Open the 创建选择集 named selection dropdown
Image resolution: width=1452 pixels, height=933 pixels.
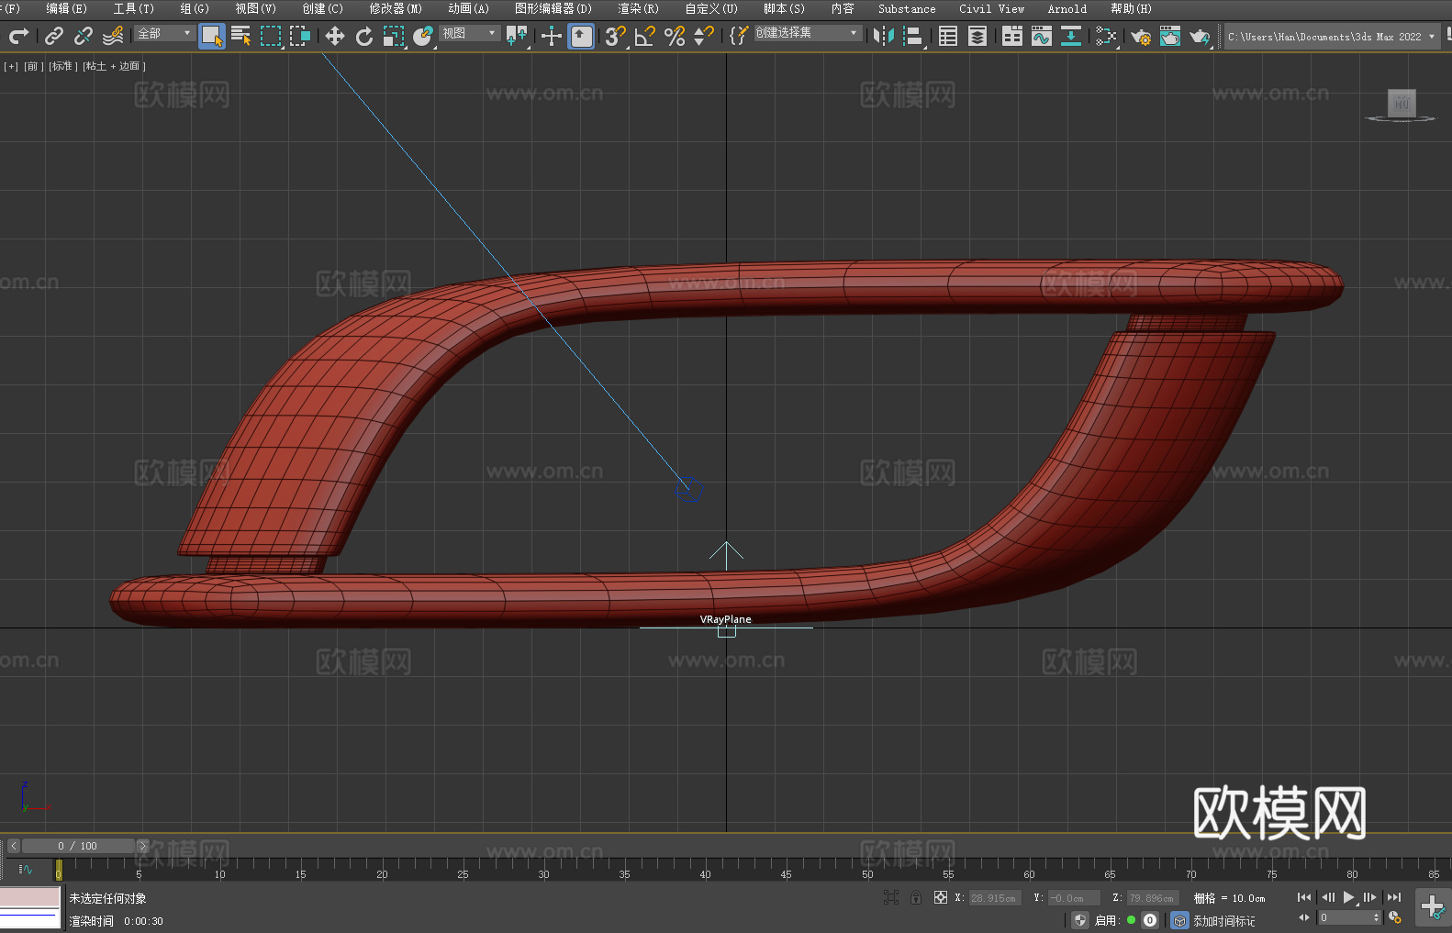tap(807, 33)
